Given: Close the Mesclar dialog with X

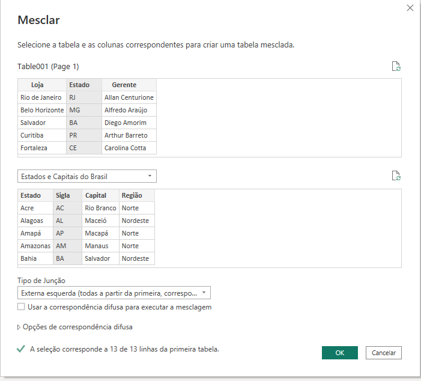Looking at the screenshot, I should pyautogui.click(x=410, y=8).
